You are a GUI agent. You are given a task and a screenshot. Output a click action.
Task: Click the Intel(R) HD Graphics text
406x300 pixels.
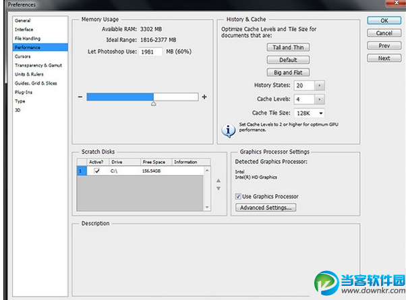click(x=256, y=177)
